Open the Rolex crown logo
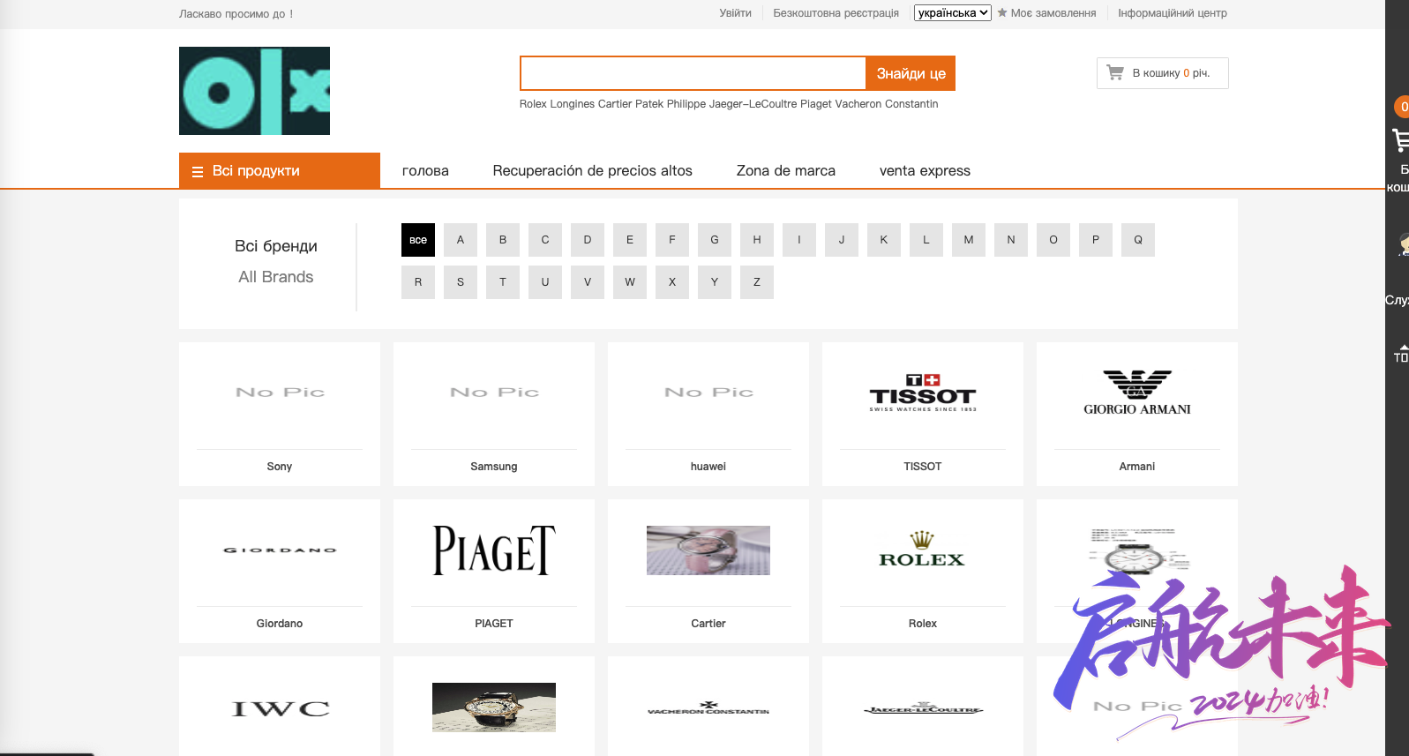Image resolution: width=1409 pixels, height=756 pixels. [x=922, y=549]
